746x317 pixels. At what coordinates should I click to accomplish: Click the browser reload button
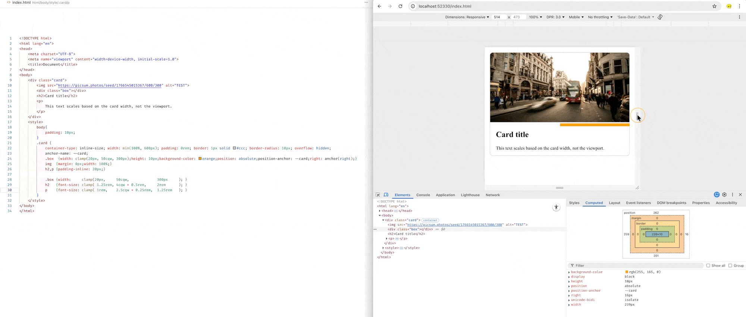[400, 6]
